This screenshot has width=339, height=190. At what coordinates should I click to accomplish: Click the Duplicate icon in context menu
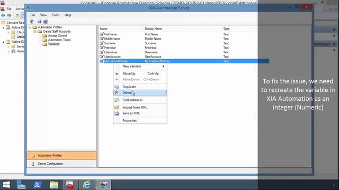click(x=117, y=87)
